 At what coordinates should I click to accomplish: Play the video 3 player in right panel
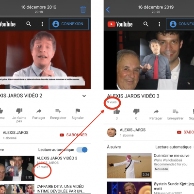tap(149, 60)
